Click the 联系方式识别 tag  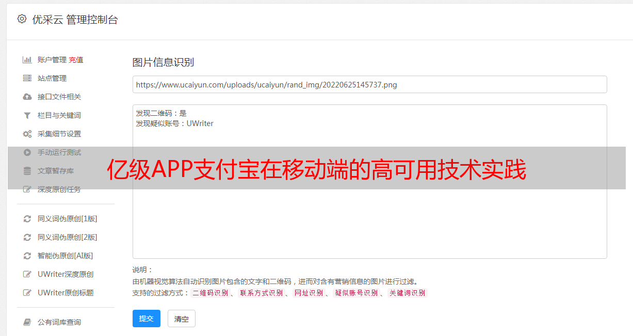261,293
